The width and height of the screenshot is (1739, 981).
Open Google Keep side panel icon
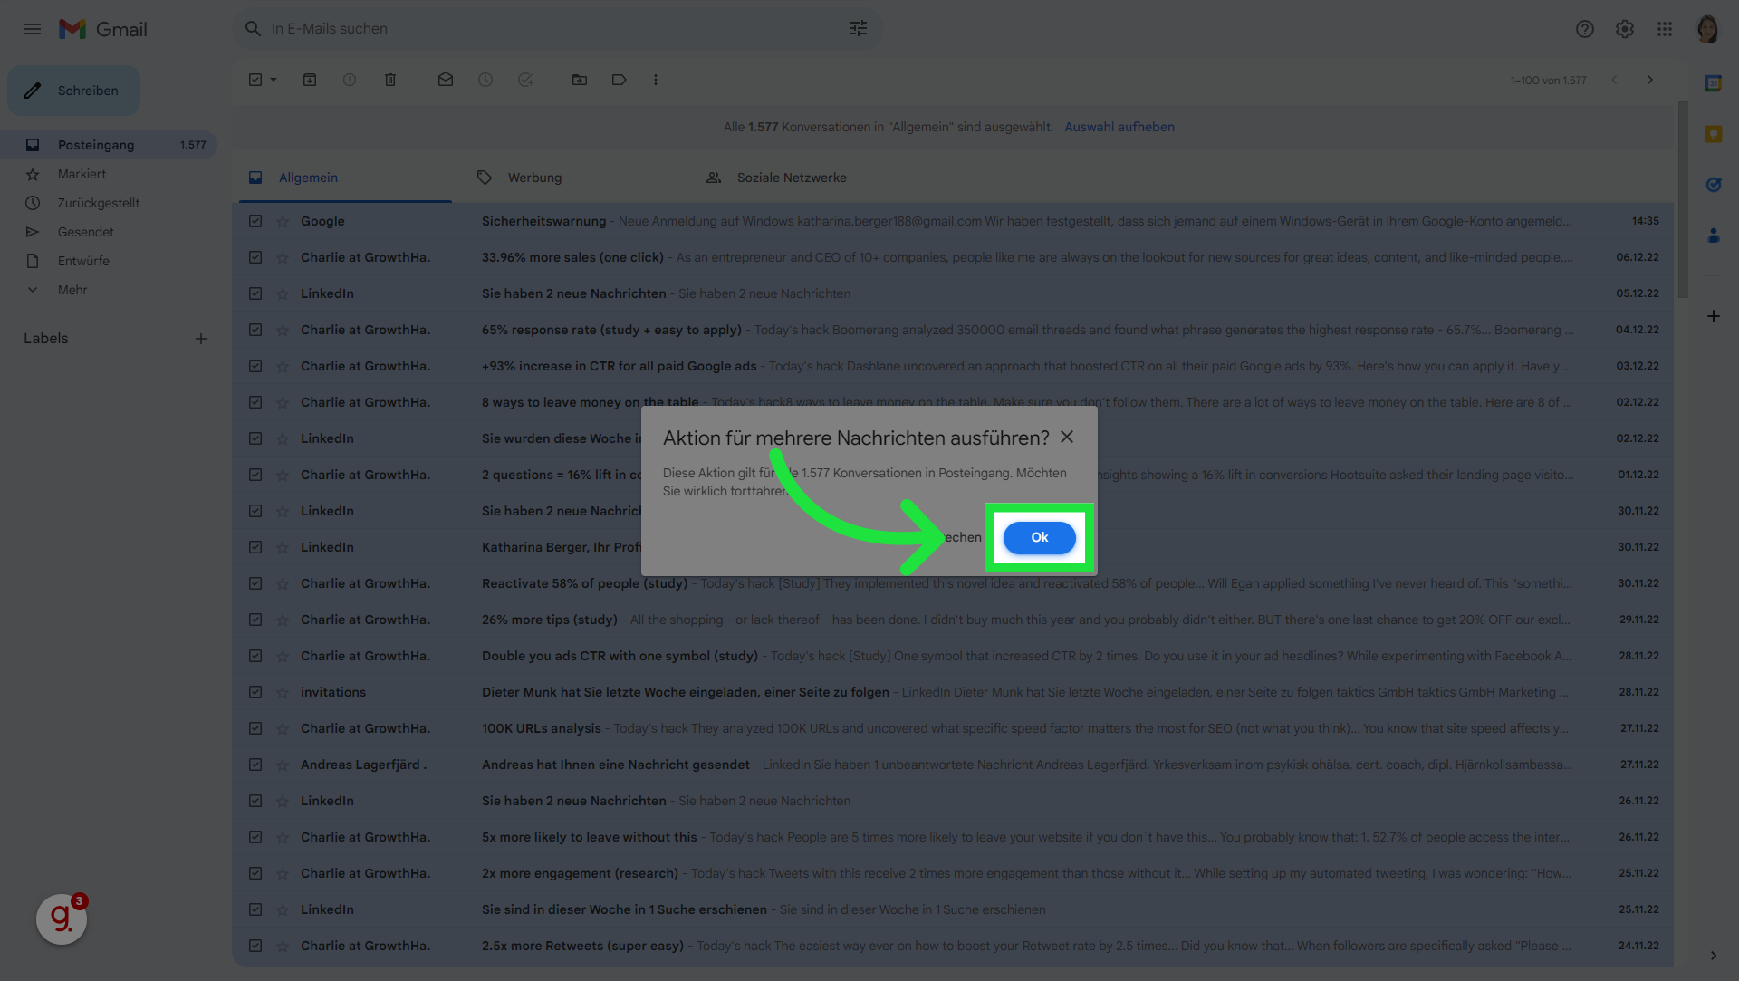[1713, 134]
